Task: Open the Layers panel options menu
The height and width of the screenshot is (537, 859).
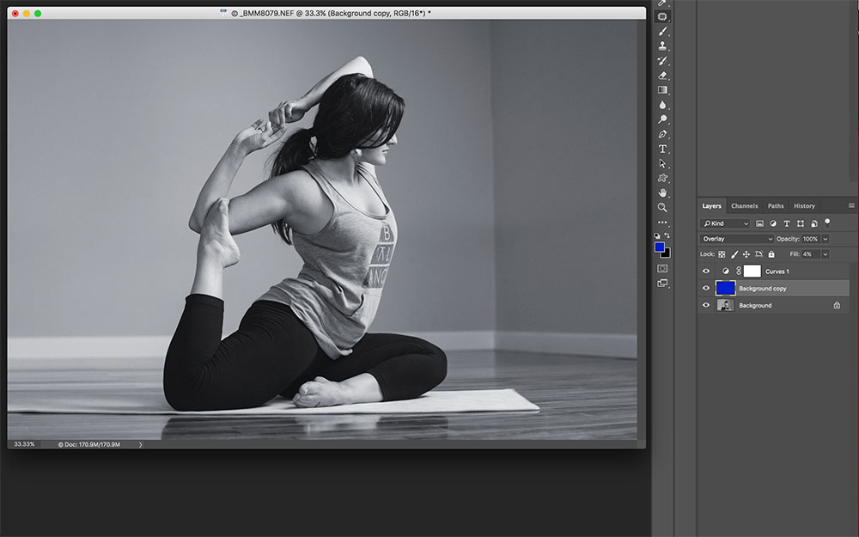Action: 851,206
